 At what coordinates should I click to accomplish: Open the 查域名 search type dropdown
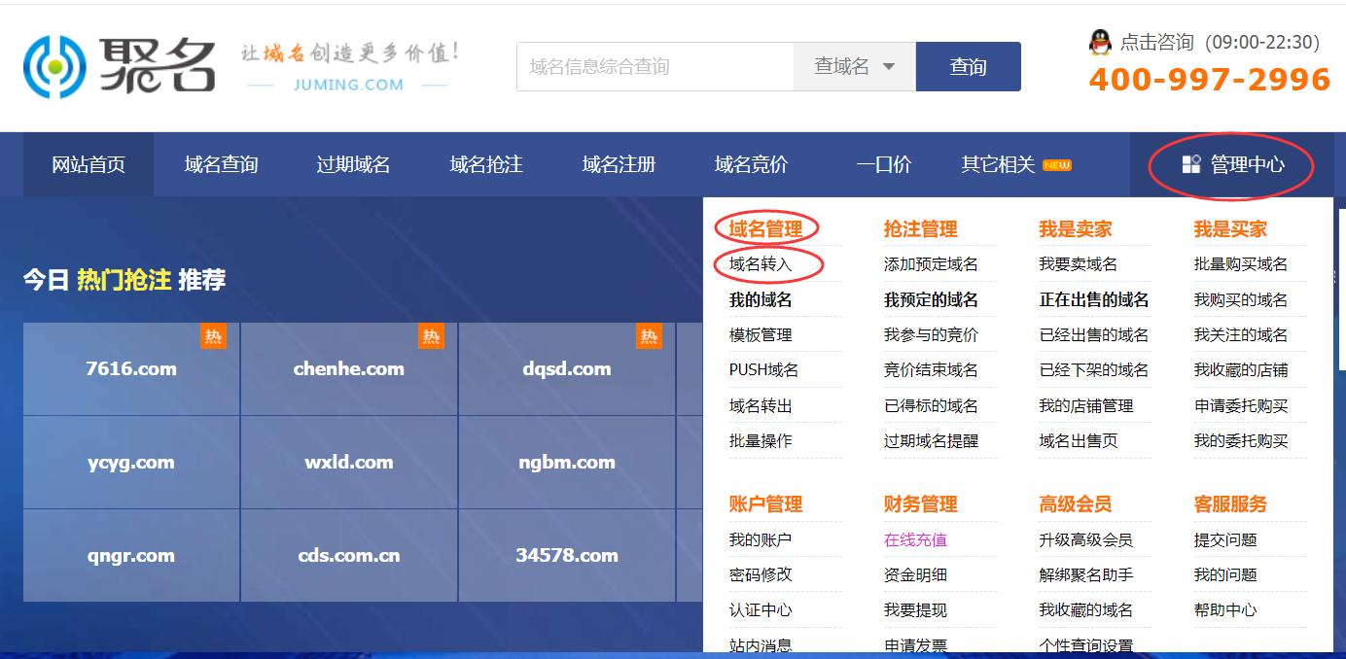tap(854, 66)
